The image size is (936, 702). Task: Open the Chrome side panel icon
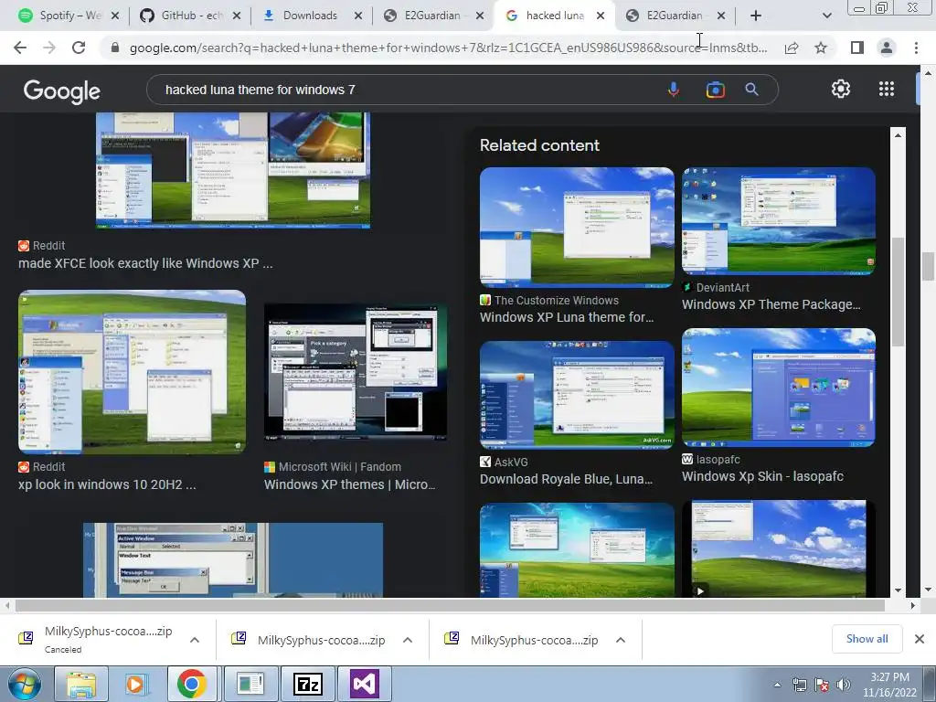[x=857, y=48]
